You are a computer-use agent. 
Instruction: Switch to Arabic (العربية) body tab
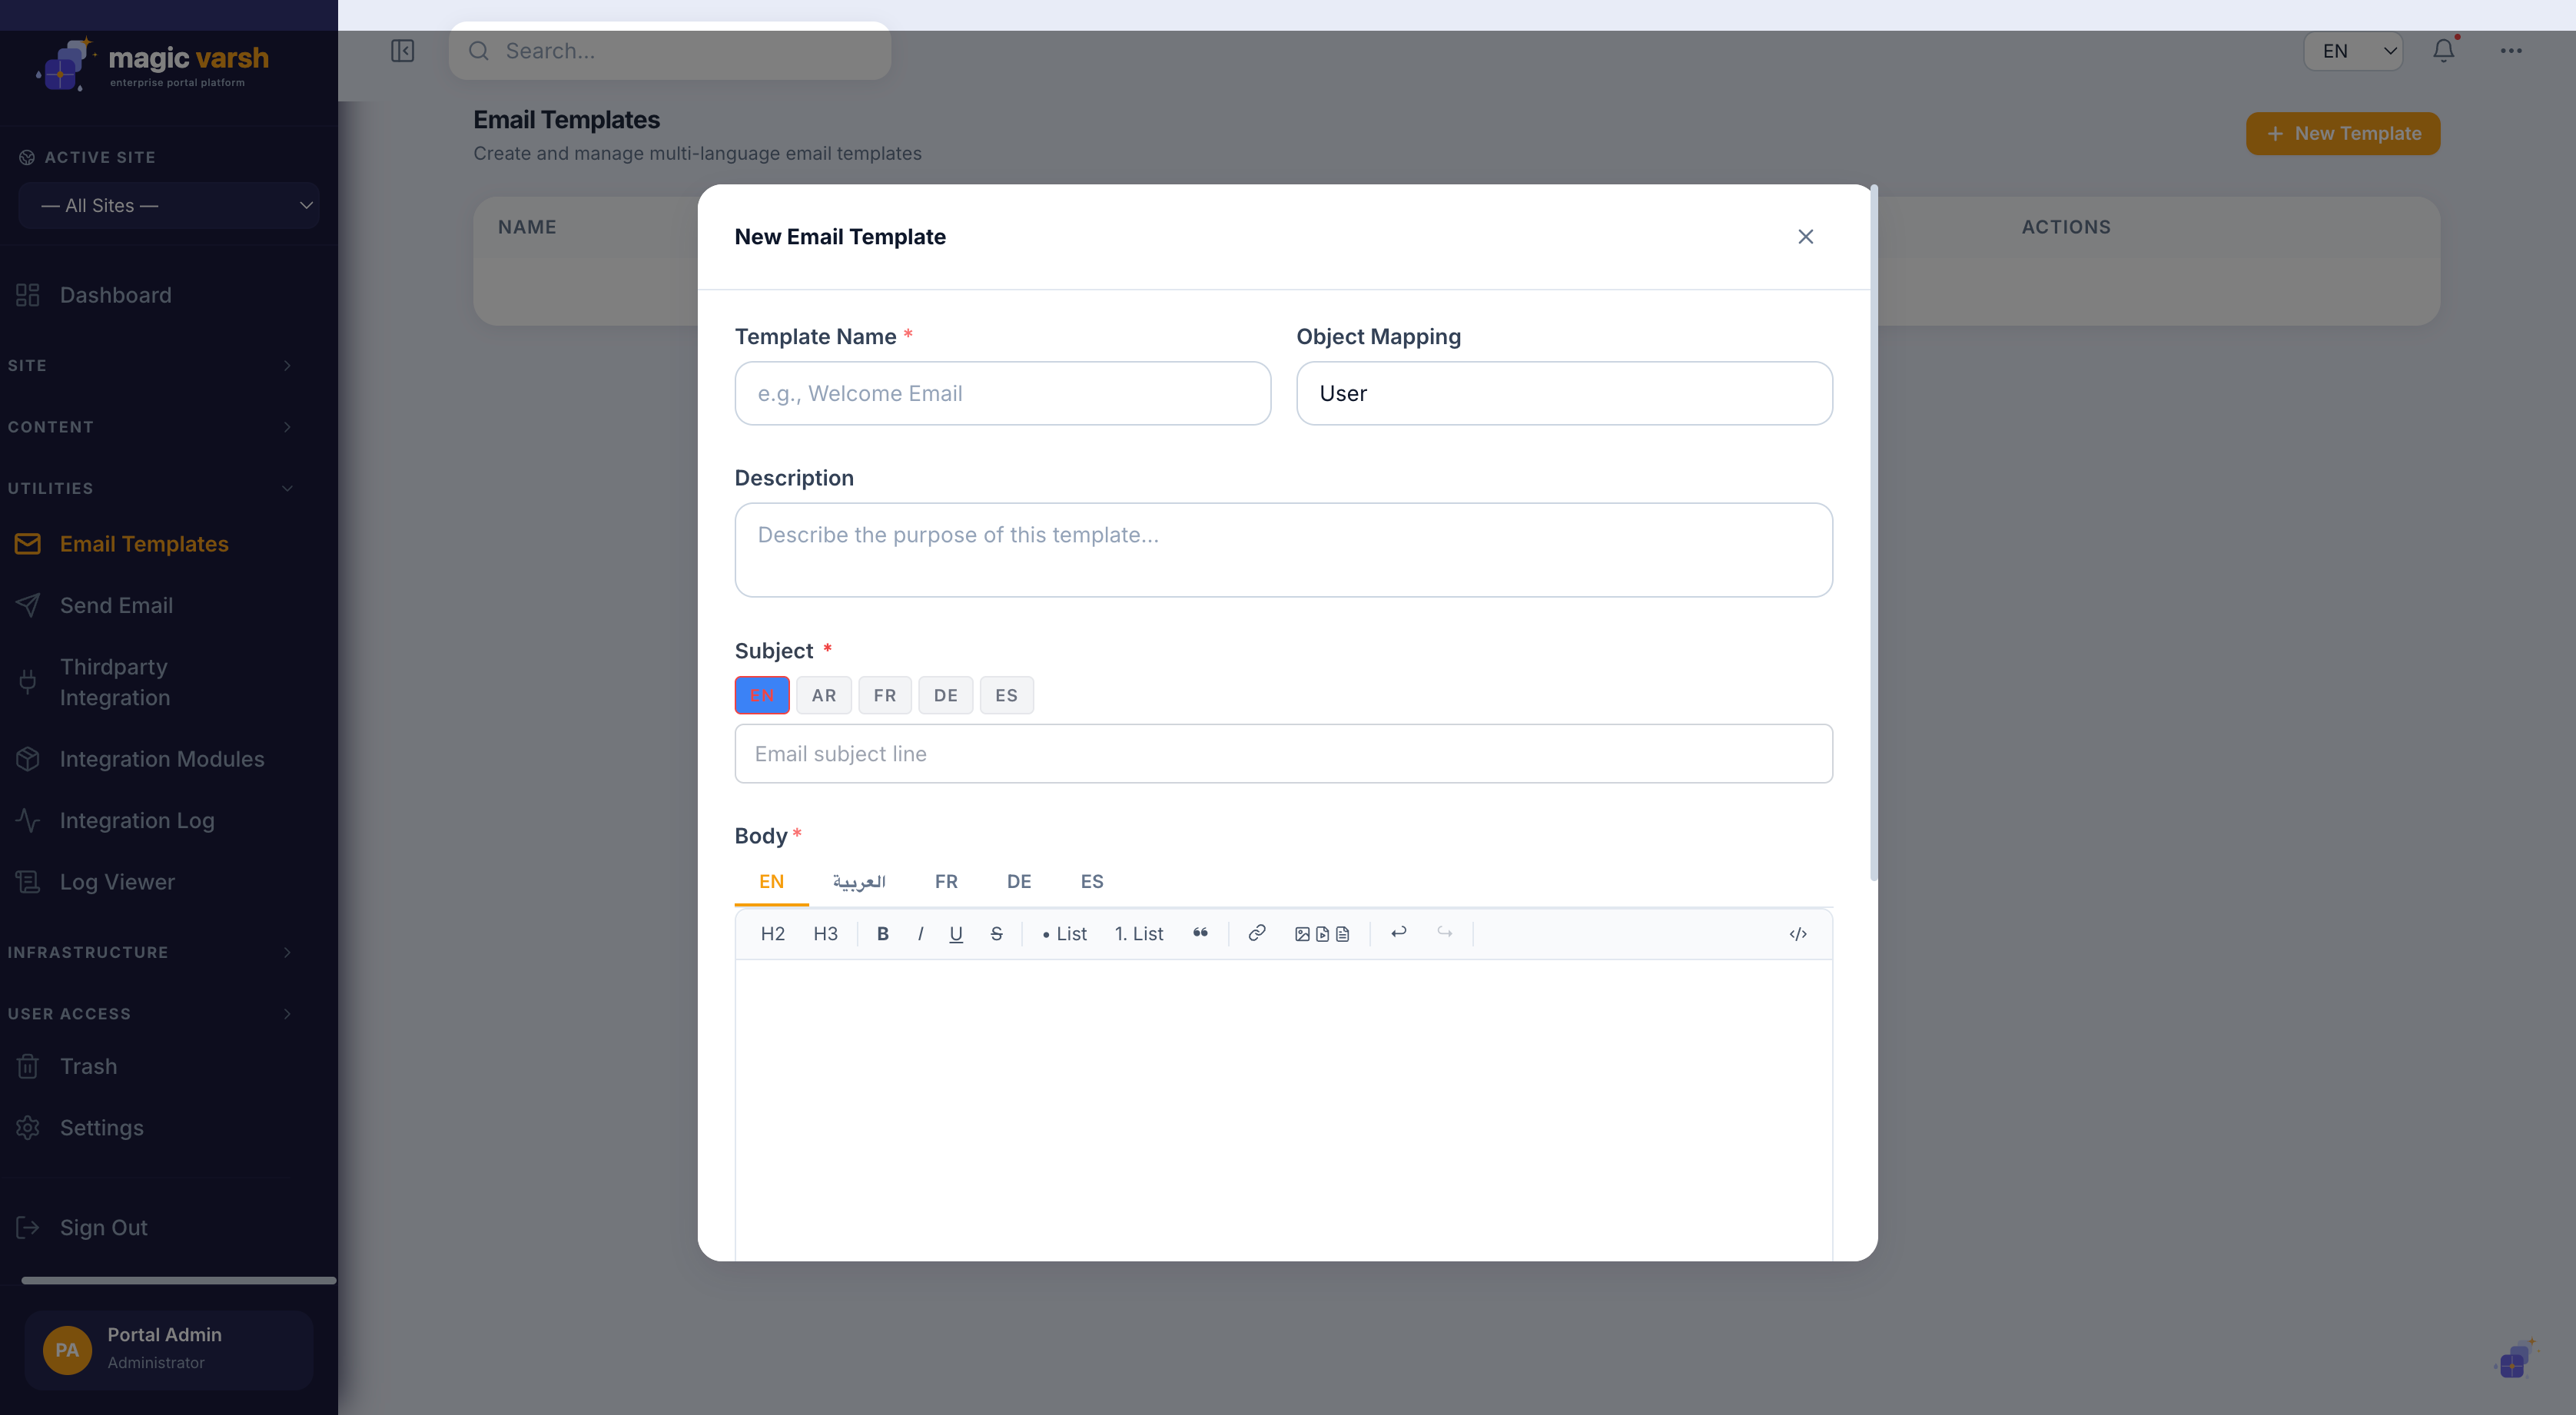point(859,881)
